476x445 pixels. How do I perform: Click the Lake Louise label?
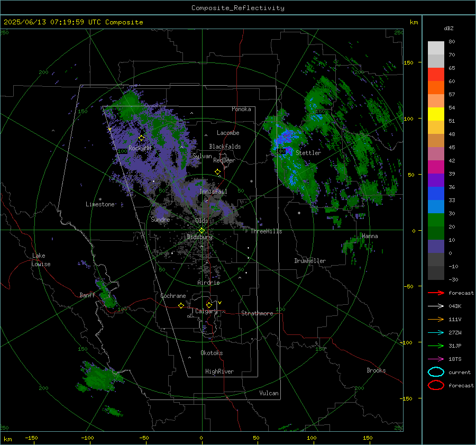[41, 260]
